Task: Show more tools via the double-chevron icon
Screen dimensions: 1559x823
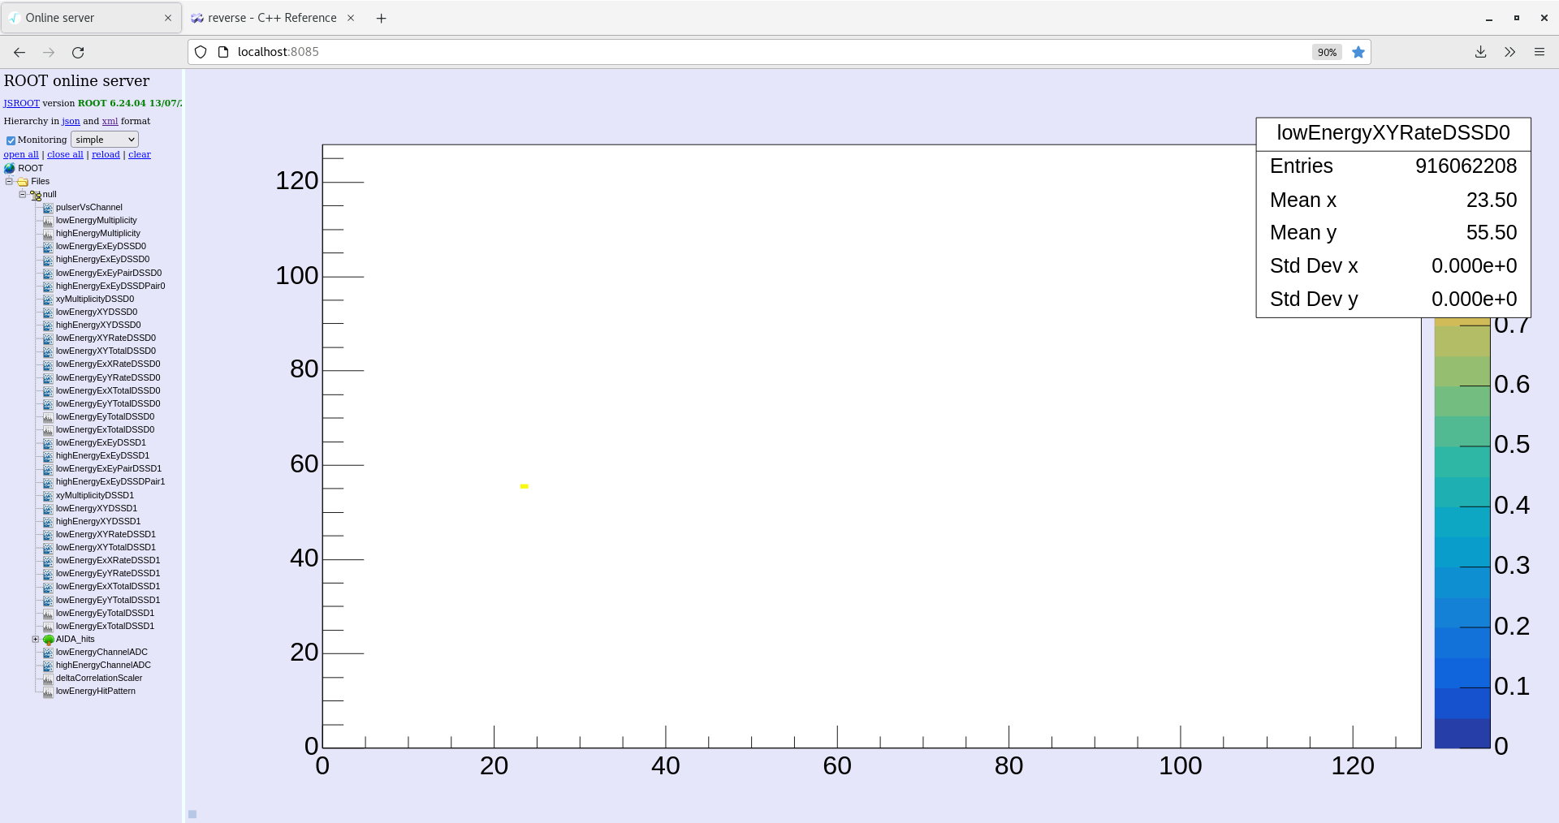Action: point(1509,52)
